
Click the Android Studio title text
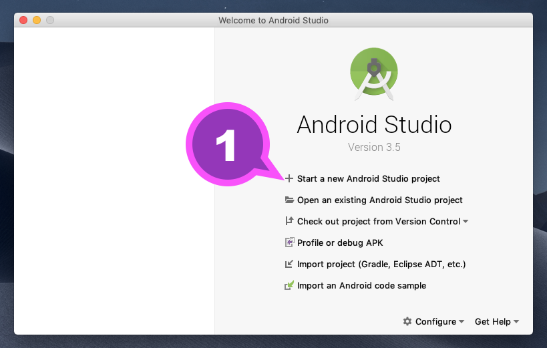(374, 125)
